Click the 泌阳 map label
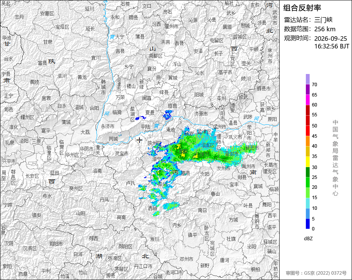The image size is (352, 280). point(251,246)
